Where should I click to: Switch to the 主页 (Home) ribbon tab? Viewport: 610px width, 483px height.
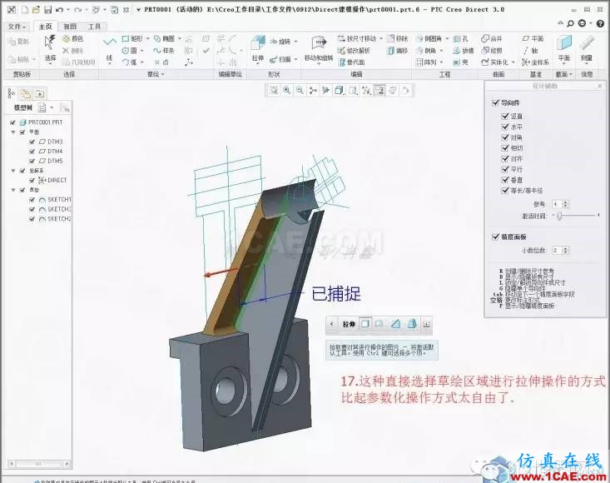point(45,27)
